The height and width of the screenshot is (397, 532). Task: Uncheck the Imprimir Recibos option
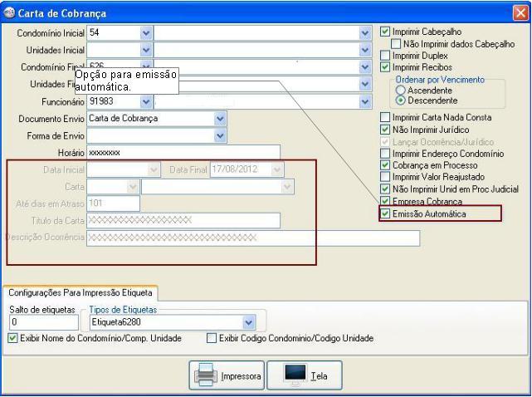coord(385,67)
